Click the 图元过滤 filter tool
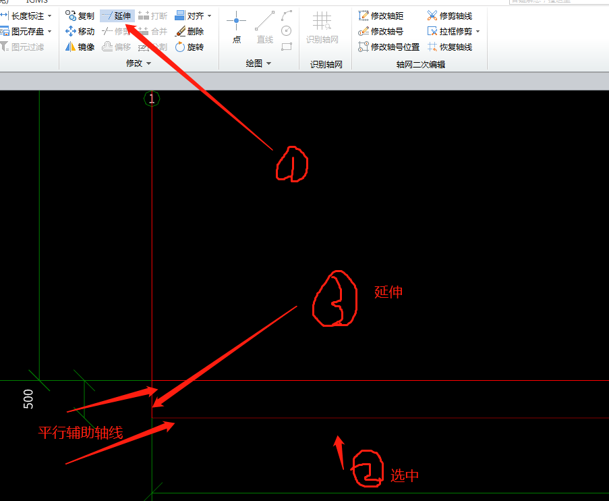609x501 pixels. [22, 47]
